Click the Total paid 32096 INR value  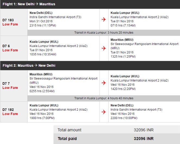click(x=144, y=139)
